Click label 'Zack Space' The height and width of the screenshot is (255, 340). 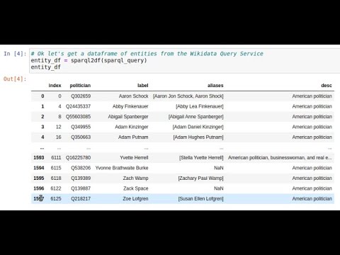click(136, 188)
